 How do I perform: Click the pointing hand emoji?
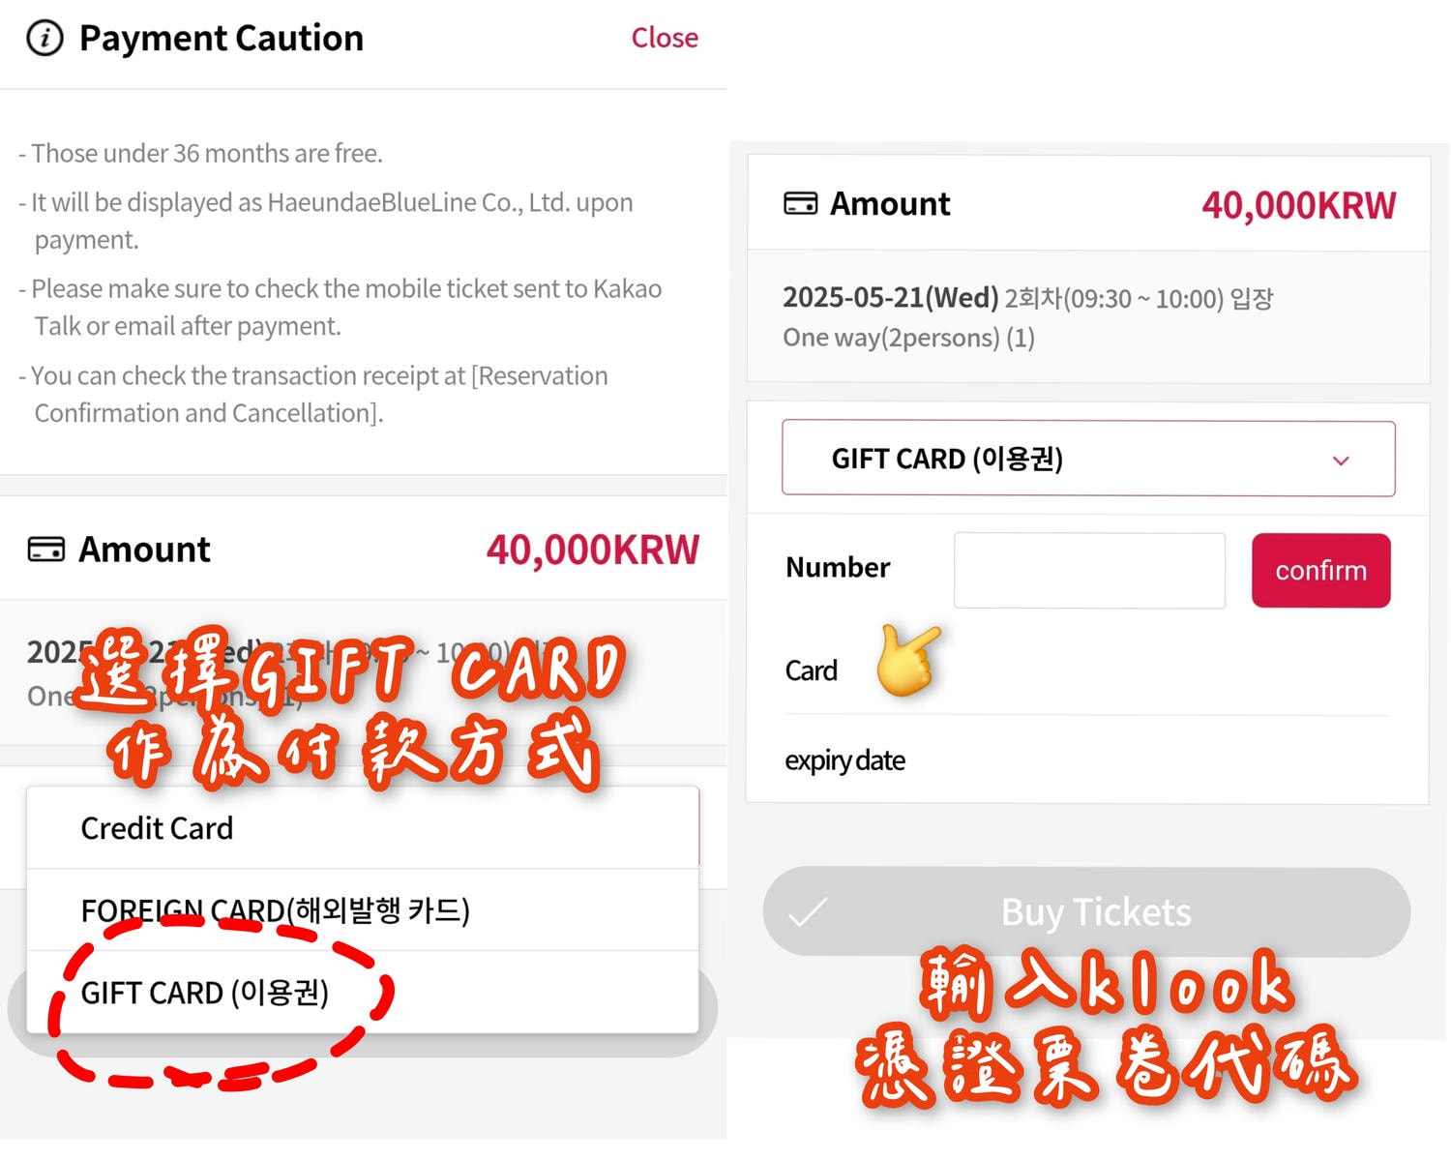[x=907, y=661]
